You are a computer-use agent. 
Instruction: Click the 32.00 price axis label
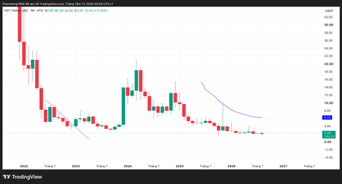click(328, 17)
